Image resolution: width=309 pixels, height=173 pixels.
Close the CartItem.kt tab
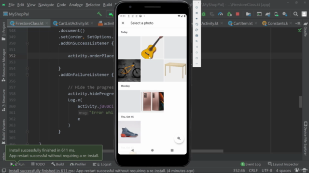pyautogui.click(x=256, y=24)
